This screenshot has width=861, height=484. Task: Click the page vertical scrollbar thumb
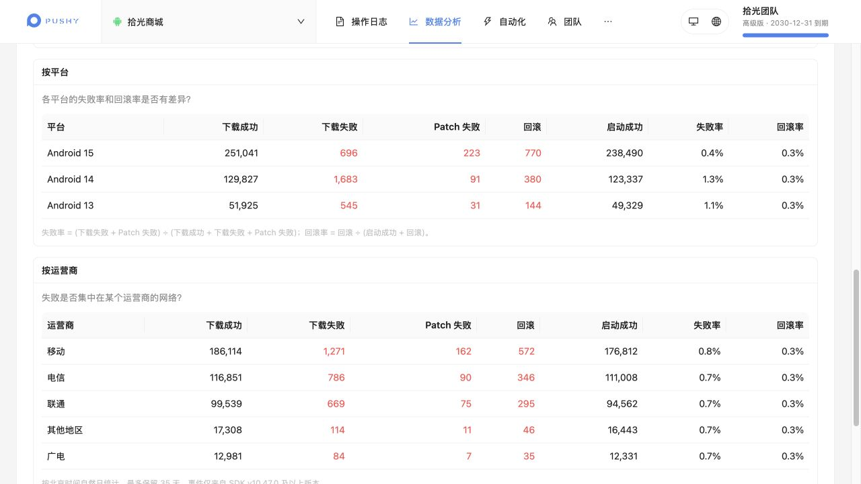(856, 348)
